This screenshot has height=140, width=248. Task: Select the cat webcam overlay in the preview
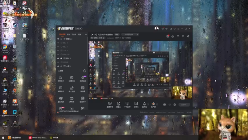pos(182,93)
